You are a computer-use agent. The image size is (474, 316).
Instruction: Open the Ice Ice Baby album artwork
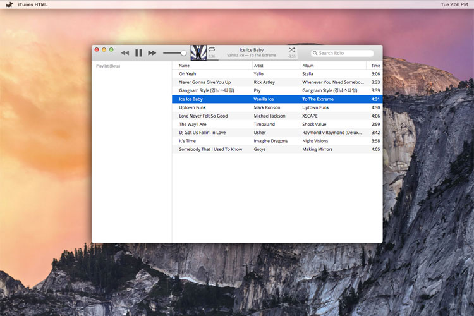[198, 52]
